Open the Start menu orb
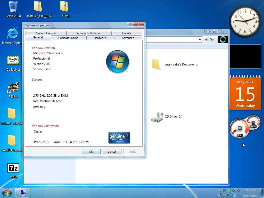The height and width of the screenshot is (198, 264). coord(7,193)
